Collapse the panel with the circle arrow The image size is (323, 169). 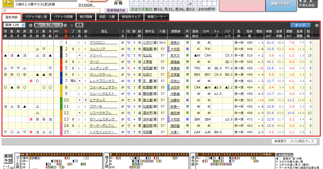(x=316, y=25)
